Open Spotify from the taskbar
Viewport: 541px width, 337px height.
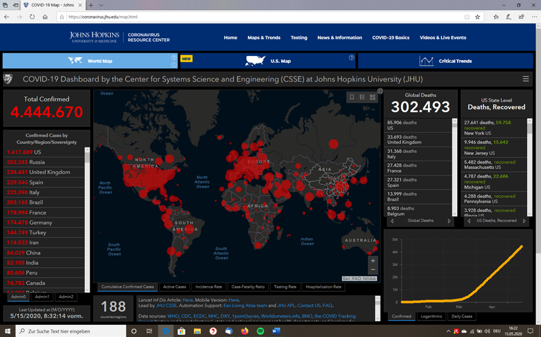260,331
